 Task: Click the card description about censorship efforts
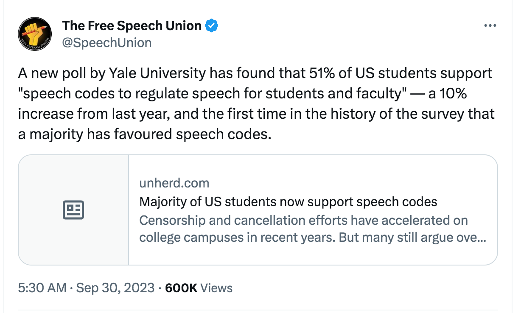tap(313, 229)
